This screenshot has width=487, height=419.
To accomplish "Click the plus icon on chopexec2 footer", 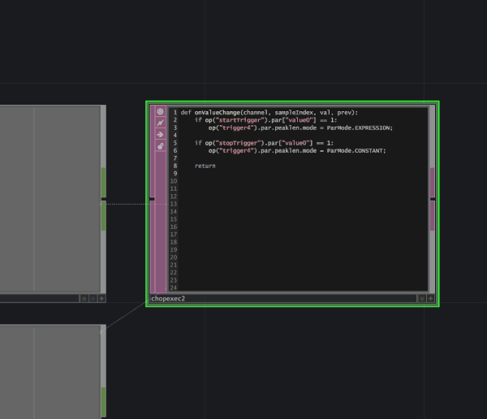I will point(430,299).
